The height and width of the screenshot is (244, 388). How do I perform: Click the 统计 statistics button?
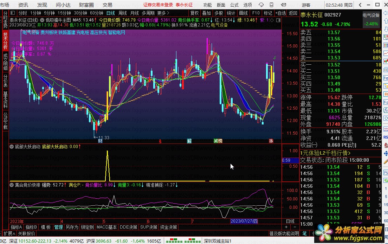231,13
